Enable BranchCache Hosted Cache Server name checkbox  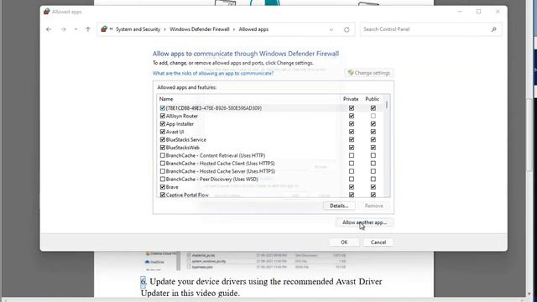(x=163, y=171)
